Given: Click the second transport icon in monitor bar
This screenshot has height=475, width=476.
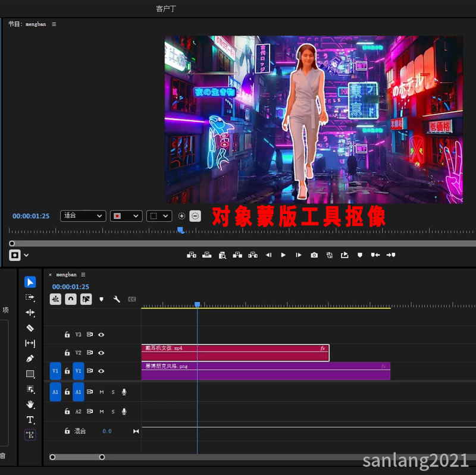Looking at the screenshot, I should coord(206,255).
